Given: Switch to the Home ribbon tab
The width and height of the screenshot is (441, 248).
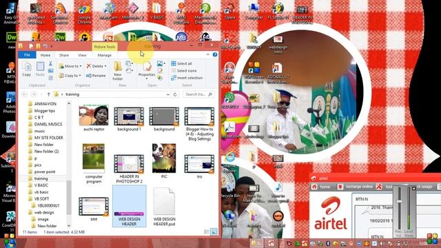Looking at the screenshot, I should (x=45, y=55).
